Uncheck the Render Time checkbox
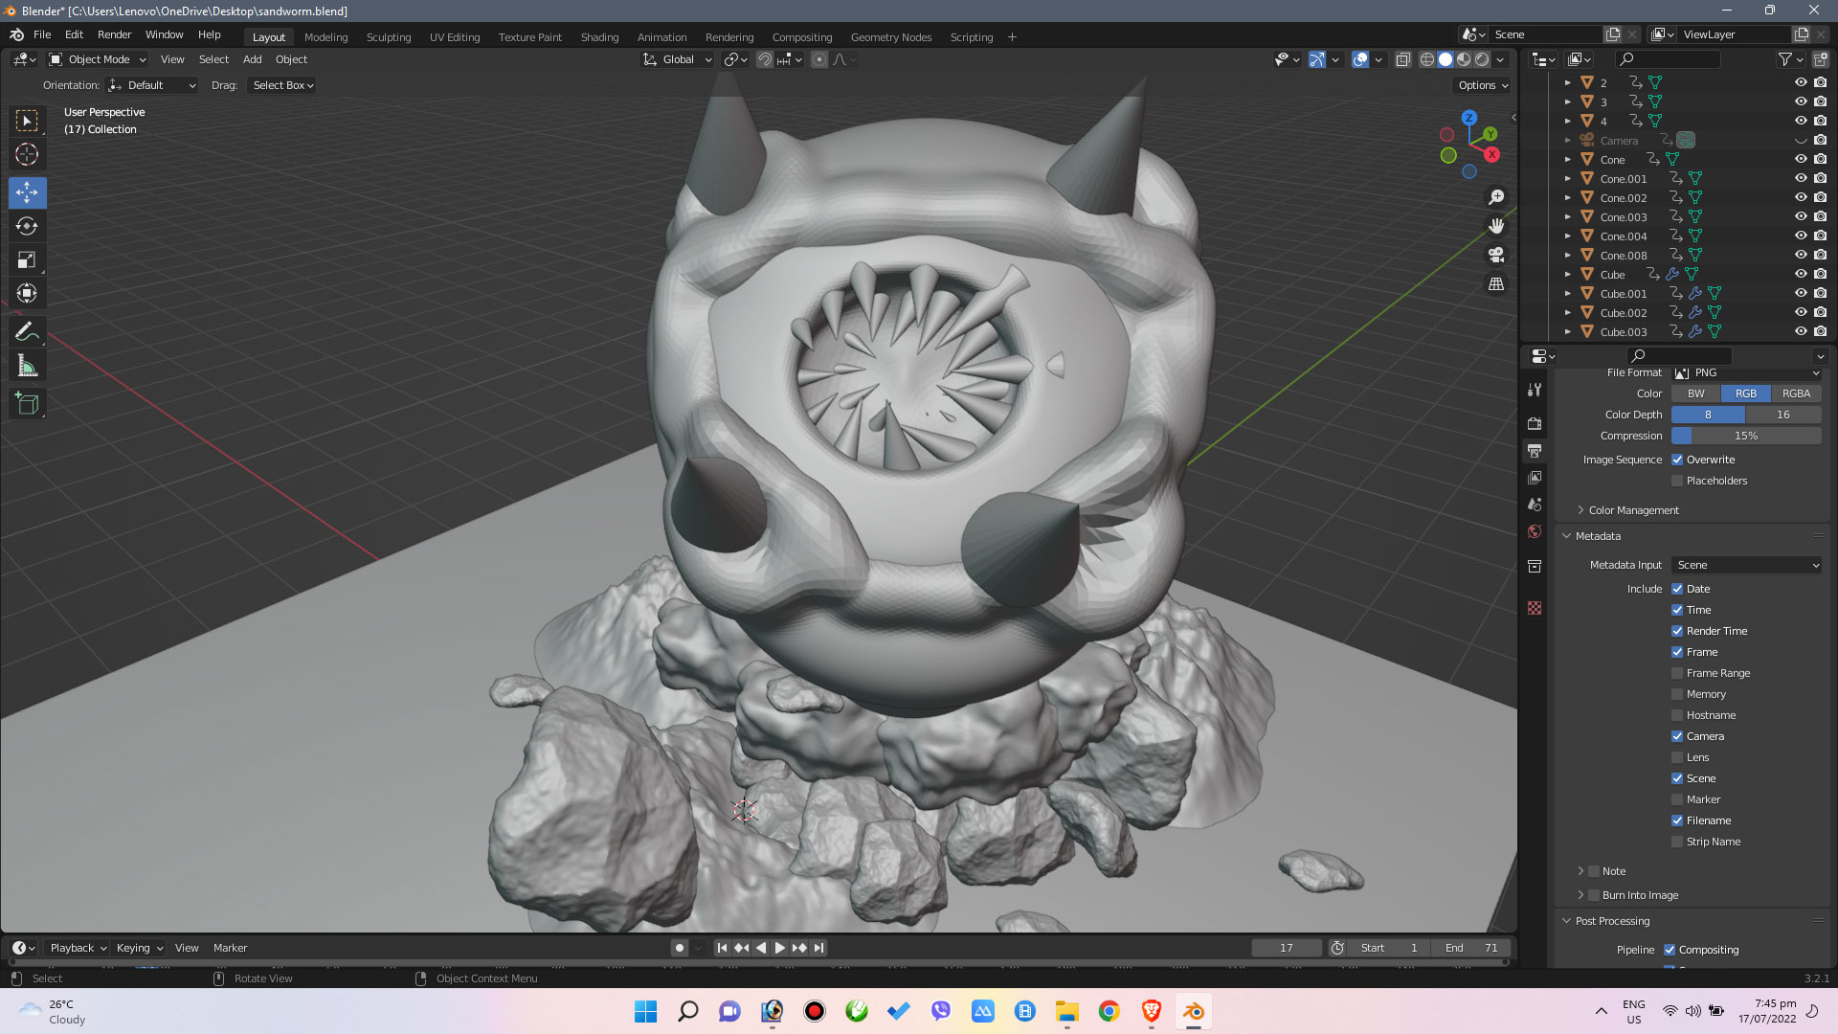Screen dimensions: 1838x1034 1677,631
